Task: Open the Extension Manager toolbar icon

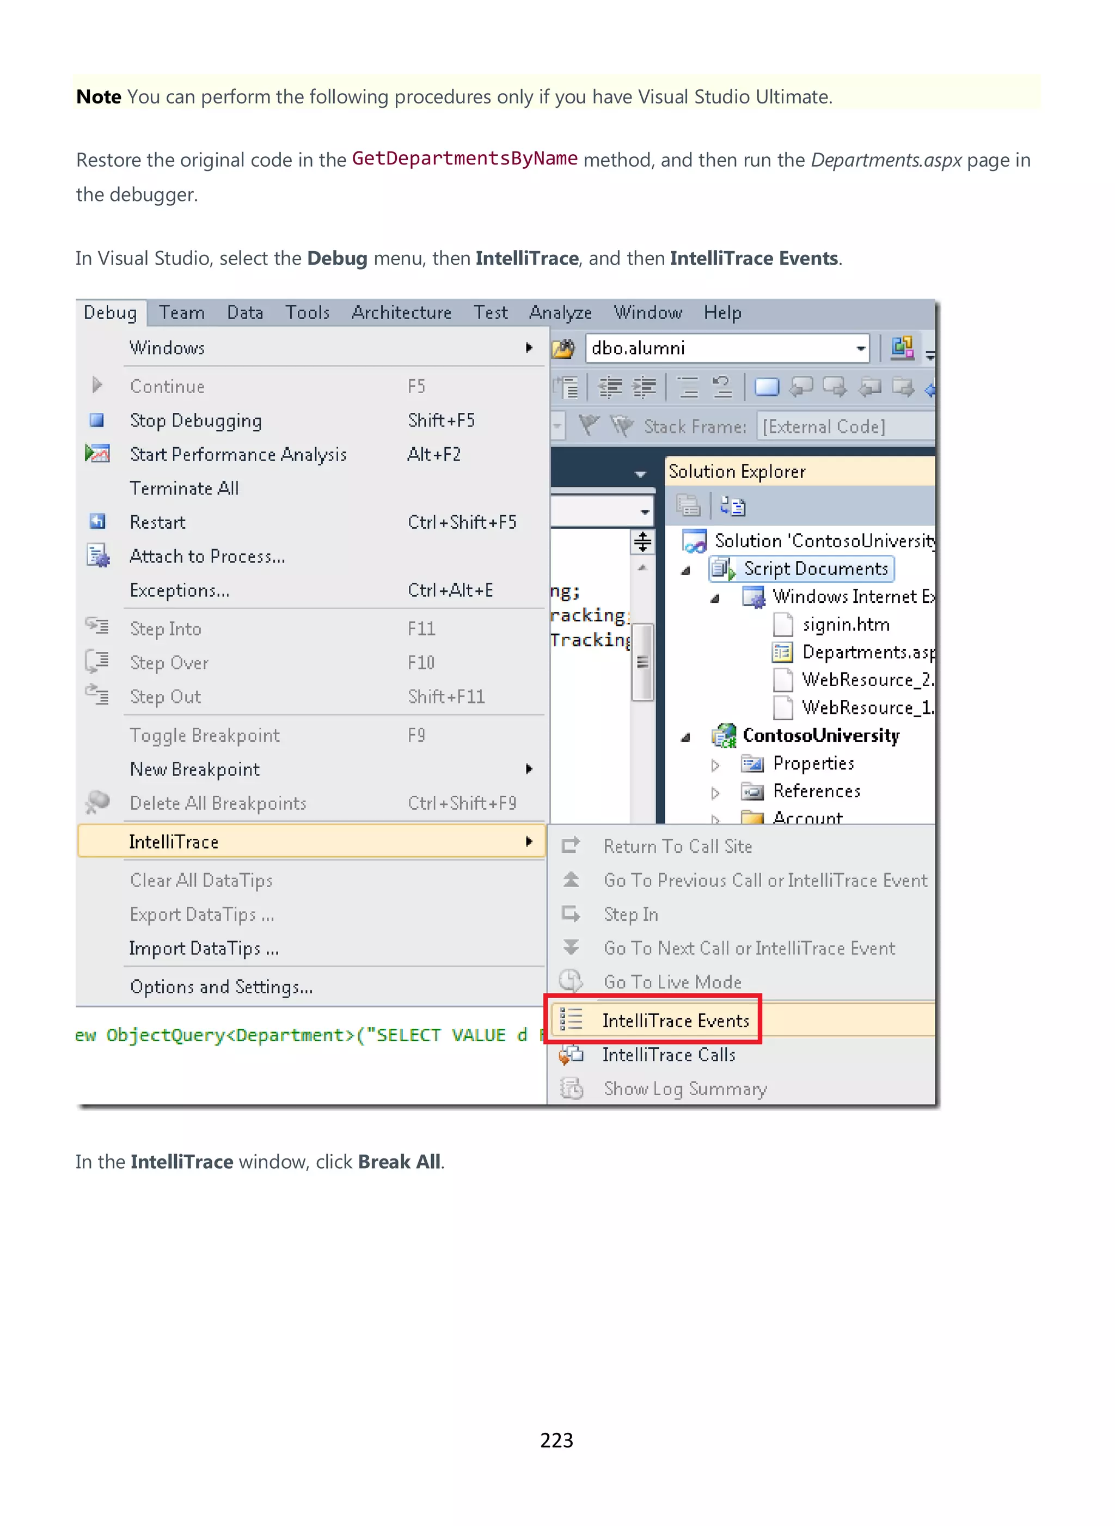Action: [x=902, y=348]
